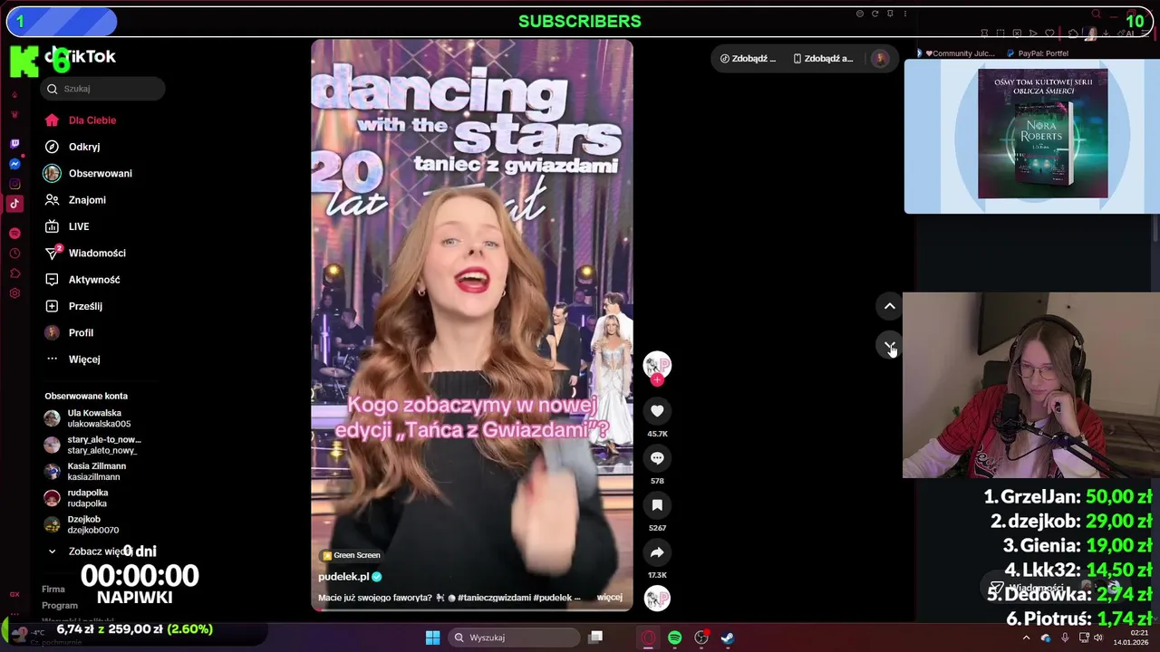This screenshot has width=1160, height=652.
Task: Click the Nora Roberts book advertisement
Action: click(x=1042, y=134)
